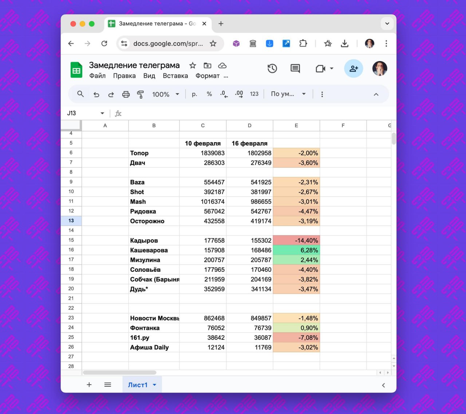Expand the Name Box dropdown arrow

(102, 114)
